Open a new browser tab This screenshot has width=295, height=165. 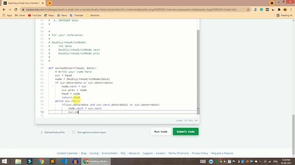pos(50,3)
